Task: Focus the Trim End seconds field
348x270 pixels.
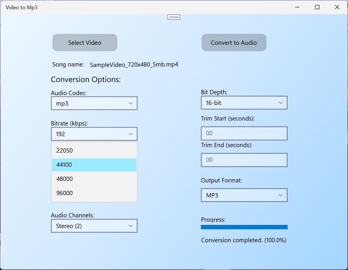Action: coord(244,160)
